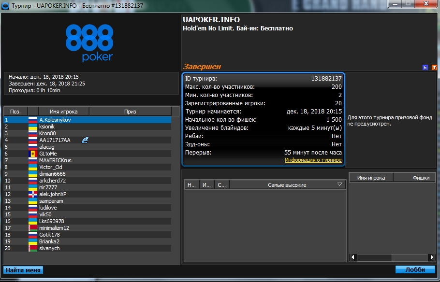Select player row Gotik178

[x=88, y=235]
